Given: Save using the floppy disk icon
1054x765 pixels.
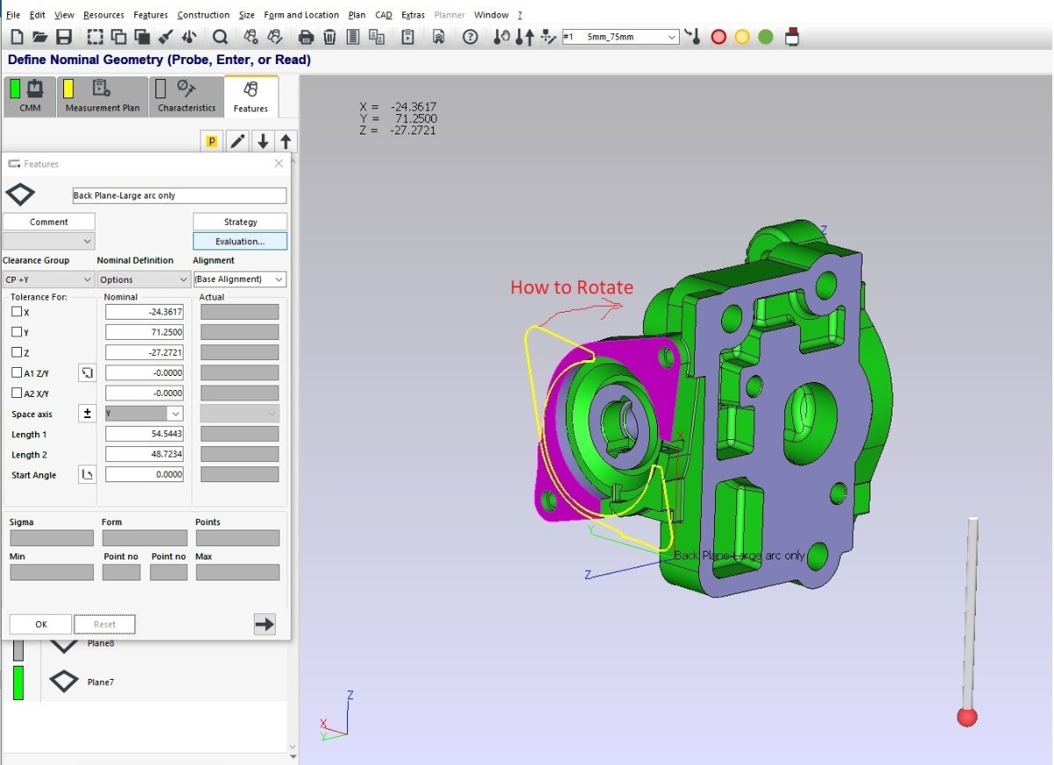Looking at the screenshot, I should 63,37.
